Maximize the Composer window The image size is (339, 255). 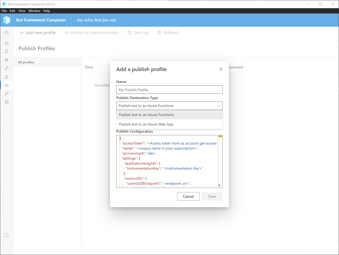(x=320, y=4)
